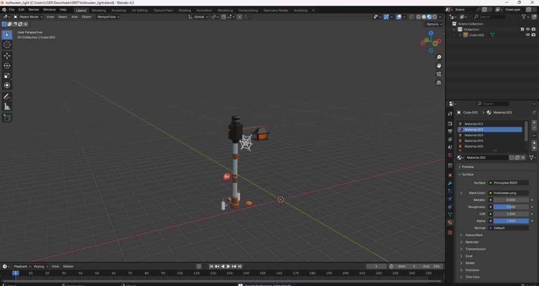Select the Move tool in left toolbar
Screen dimensions: 539x286
[x=7, y=56]
